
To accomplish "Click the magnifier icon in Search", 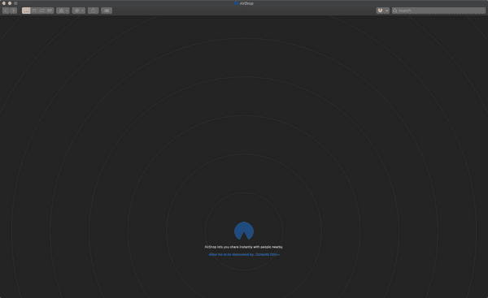I will tap(395, 11).
